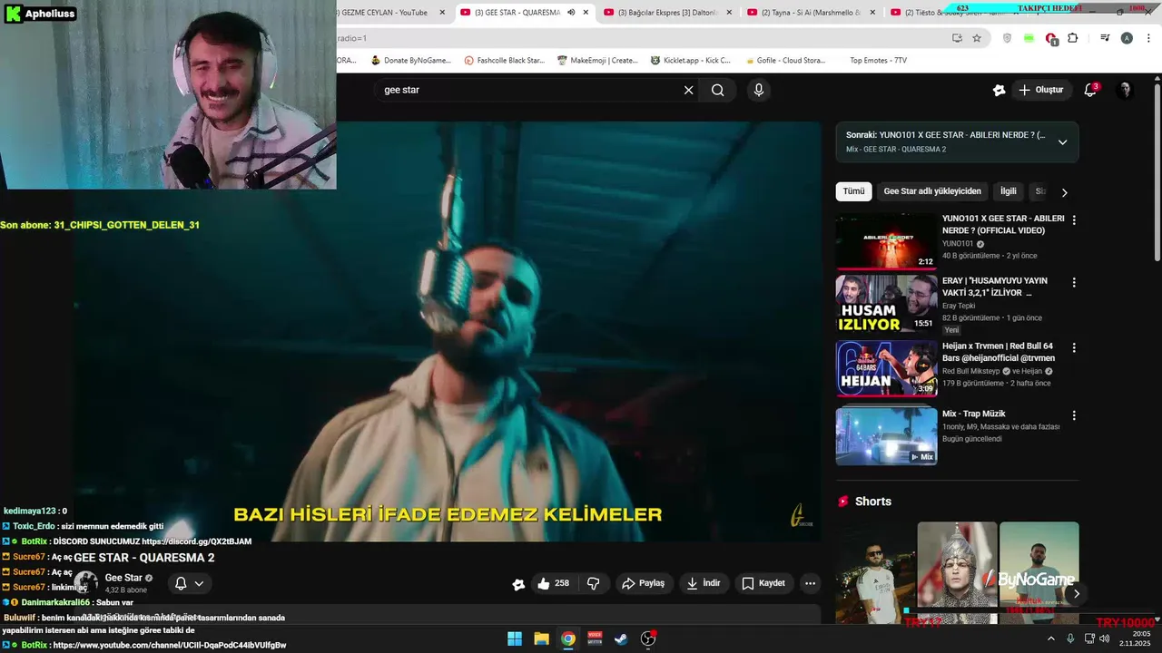Open Heijan x Trvmen Red Bull 64 Bars thumbnail

pyautogui.click(x=886, y=369)
